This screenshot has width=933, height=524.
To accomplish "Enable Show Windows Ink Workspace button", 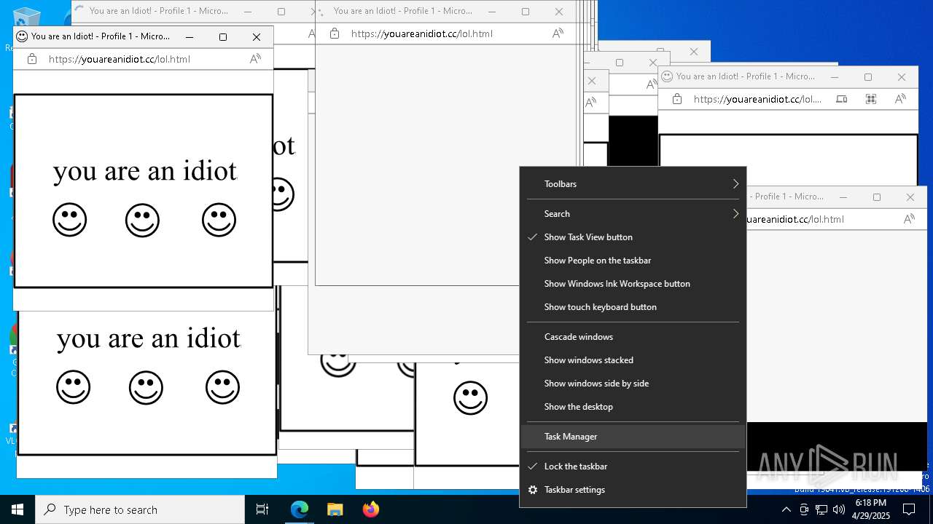I will pos(633,284).
